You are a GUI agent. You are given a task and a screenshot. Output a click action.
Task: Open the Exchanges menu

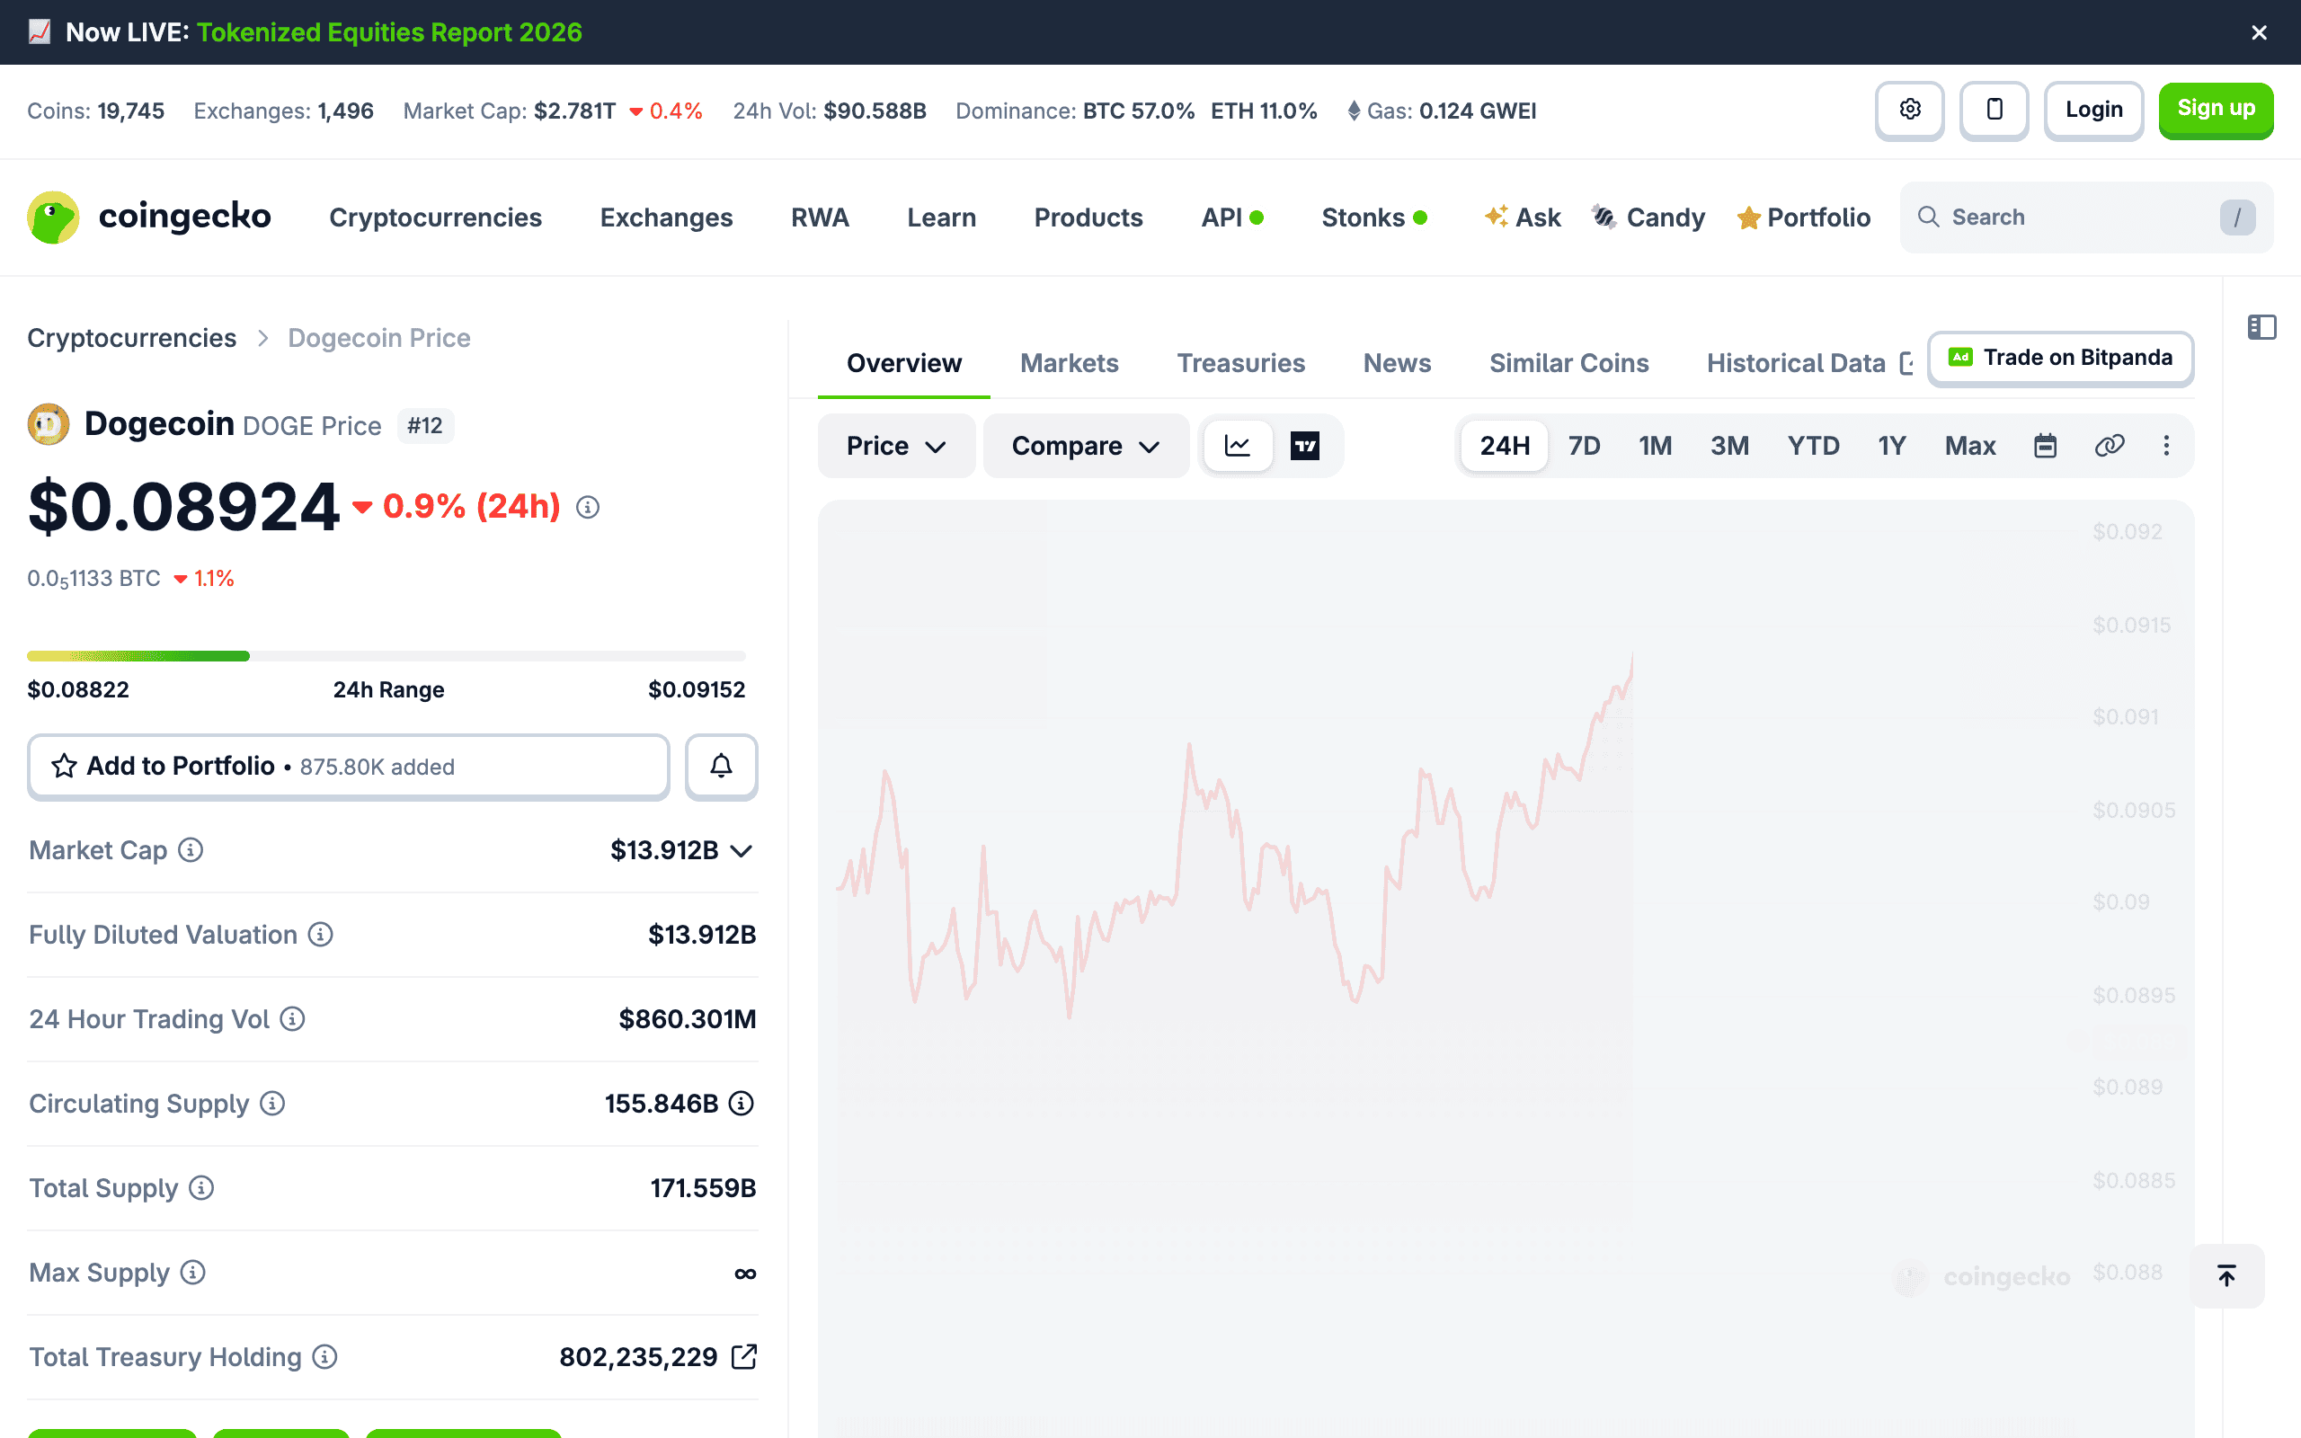(667, 217)
